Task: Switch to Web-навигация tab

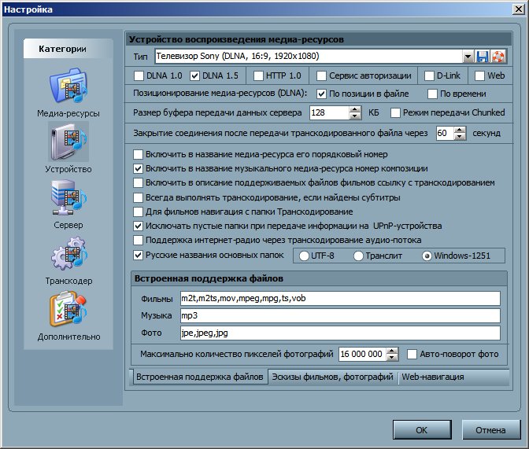Action: (433, 377)
